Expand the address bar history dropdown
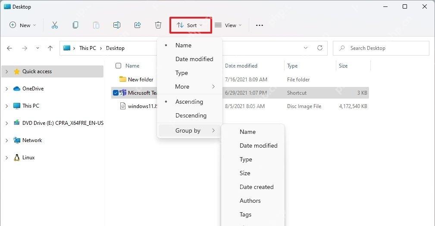435x226 pixels. click(x=306, y=48)
